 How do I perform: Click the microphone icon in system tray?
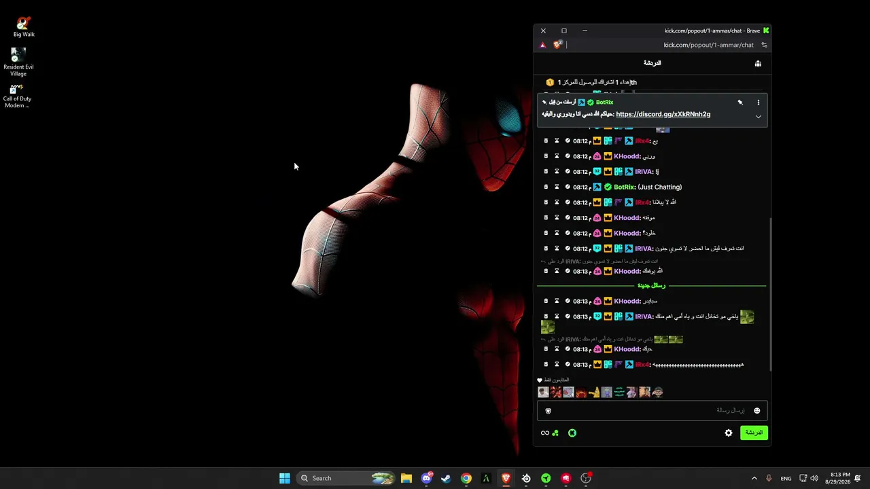769,478
